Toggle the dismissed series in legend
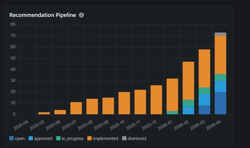250x148 pixels. [134, 139]
